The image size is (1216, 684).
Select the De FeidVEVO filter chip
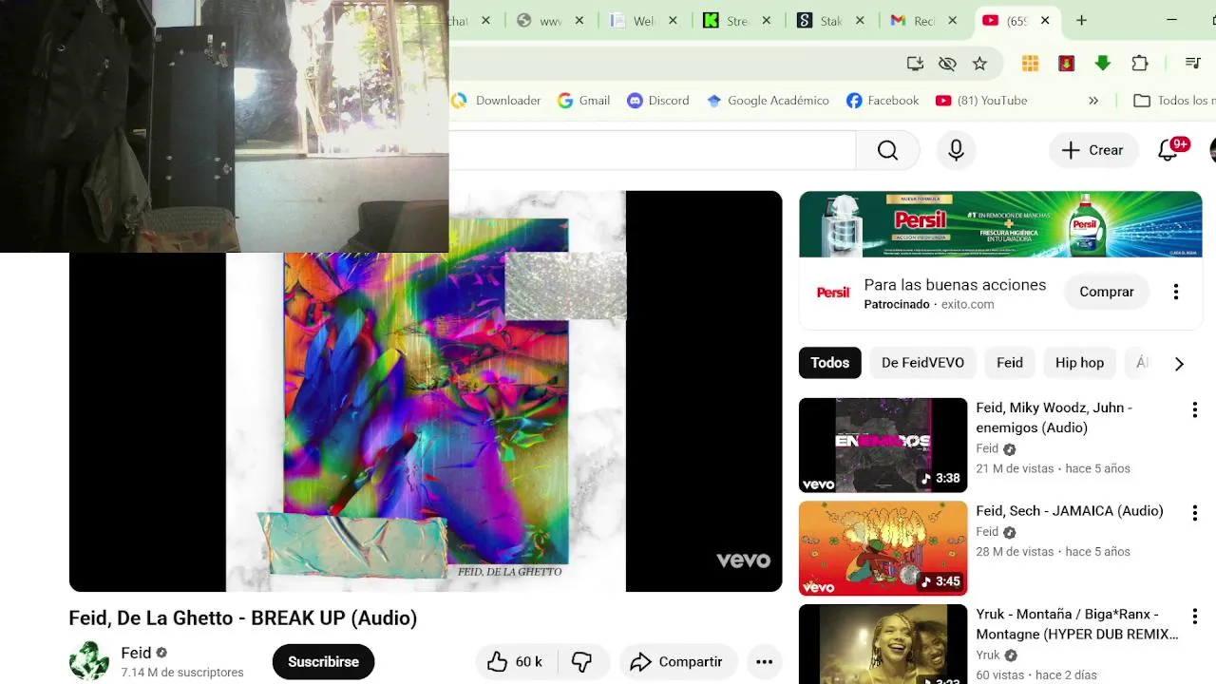pyautogui.click(x=922, y=363)
